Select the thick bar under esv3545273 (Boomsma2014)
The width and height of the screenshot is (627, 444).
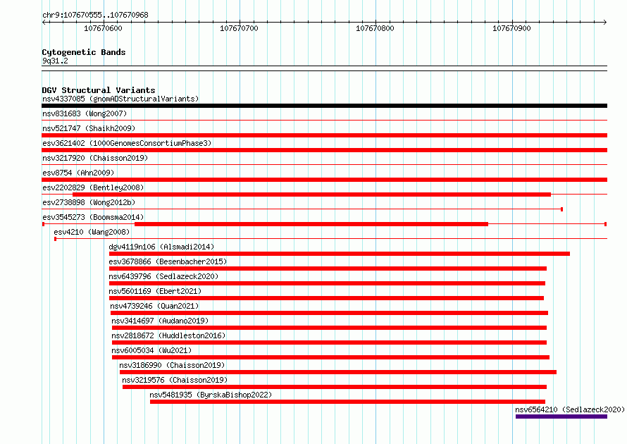[x=311, y=224]
